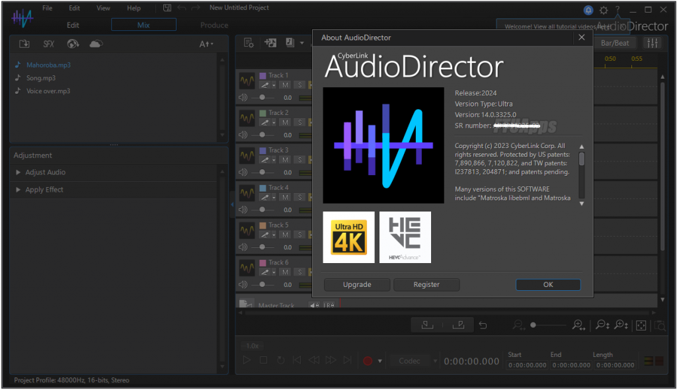Open the Edit menu in menu bar
Viewport: 677px width, 390px height.
click(x=74, y=8)
